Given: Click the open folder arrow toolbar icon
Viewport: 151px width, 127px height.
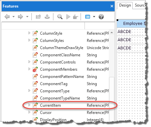Looking at the screenshot, I should coord(38,17).
